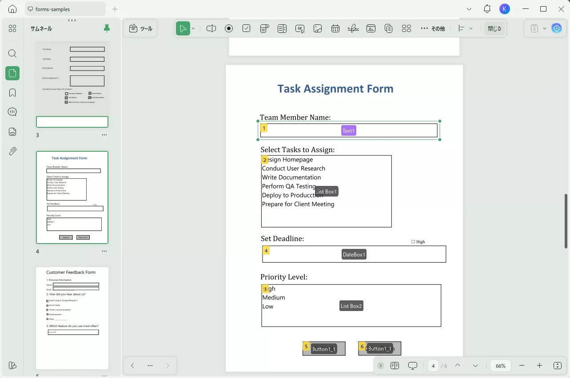Select the Date Field tool
The image size is (570, 378).
335,29
